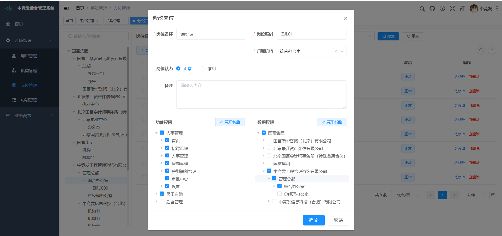Clear the 归属机构 selection with x icon
Image resolution: width=502 pixels, height=236 pixels.
click(336, 51)
